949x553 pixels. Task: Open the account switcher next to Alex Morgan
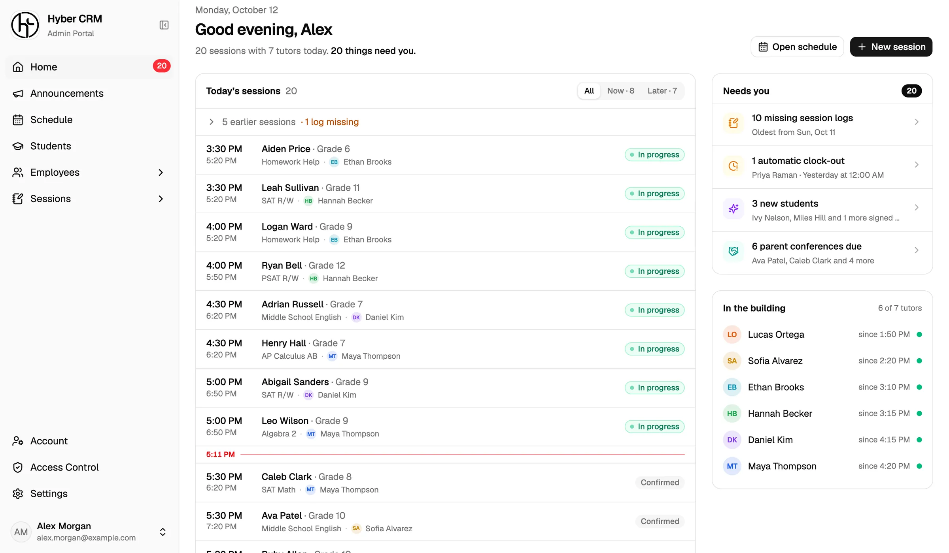click(163, 532)
